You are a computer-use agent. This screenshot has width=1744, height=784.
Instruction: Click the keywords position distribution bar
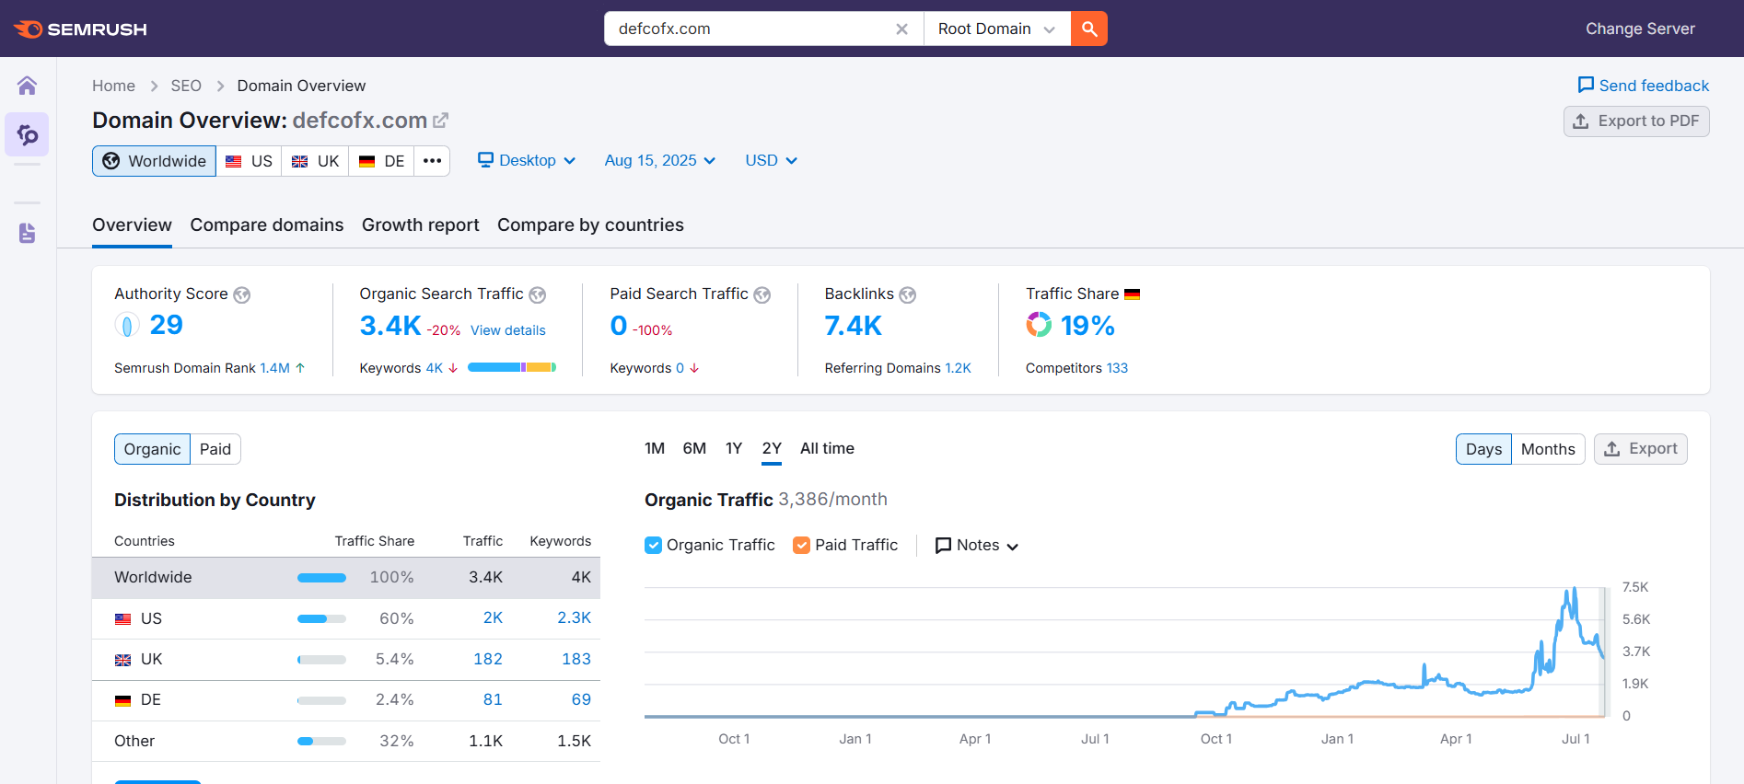click(x=512, y=368)
